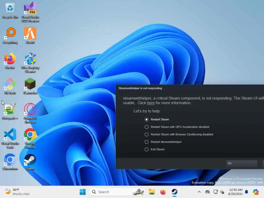Open the Copilot preview icon in taskbar
The height and width of the screenshot is (198, 264).
[256, 192]
